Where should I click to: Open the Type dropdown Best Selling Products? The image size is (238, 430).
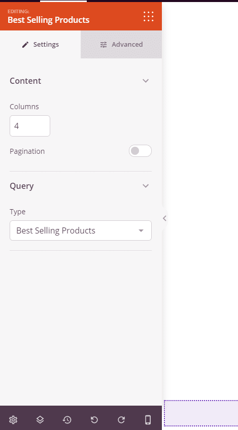pos(81,230)
